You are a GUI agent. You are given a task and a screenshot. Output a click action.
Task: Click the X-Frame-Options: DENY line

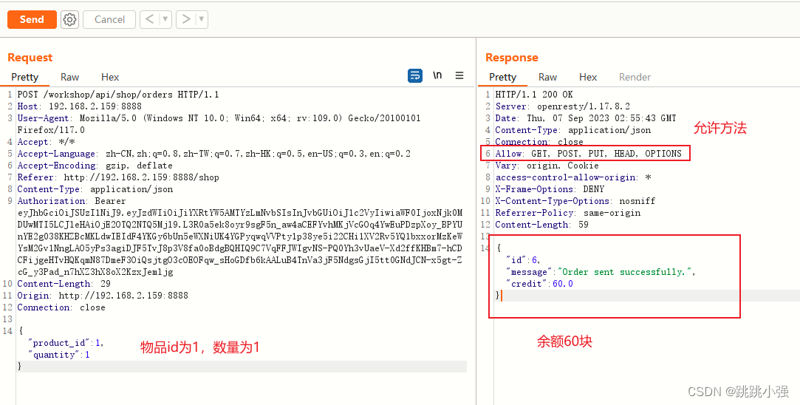tap(550, 189)
